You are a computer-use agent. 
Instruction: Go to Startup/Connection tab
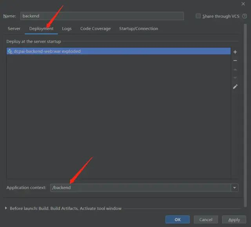click(138, 29)
